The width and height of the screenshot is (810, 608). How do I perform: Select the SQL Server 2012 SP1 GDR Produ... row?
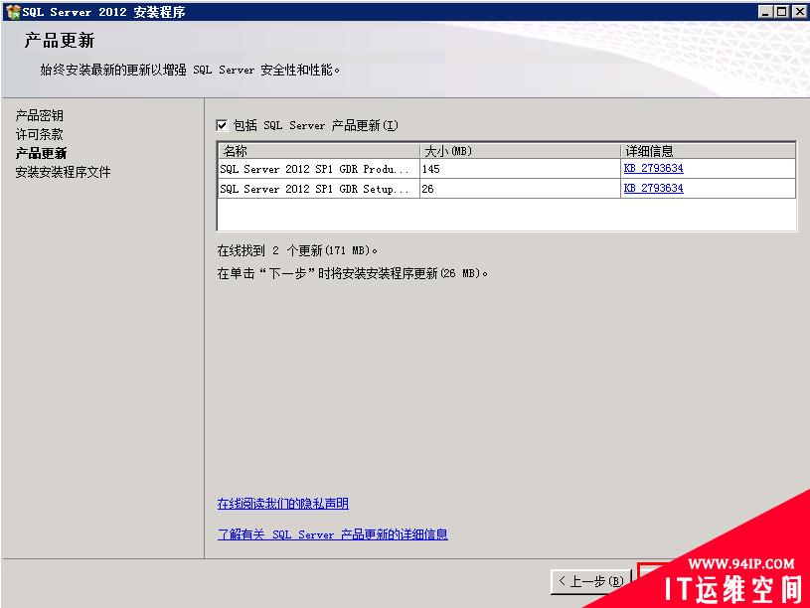tap(506, 169)
